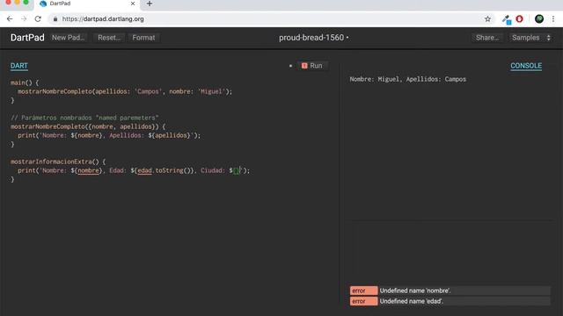Click mostrarNombreCompleto call with 'Campos'
This screenshot has height=316, width=563.
coord(125,91)
